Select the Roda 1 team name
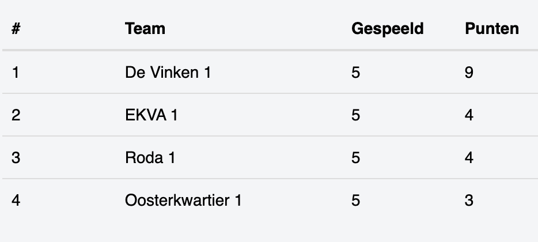 tap(150, 157)
